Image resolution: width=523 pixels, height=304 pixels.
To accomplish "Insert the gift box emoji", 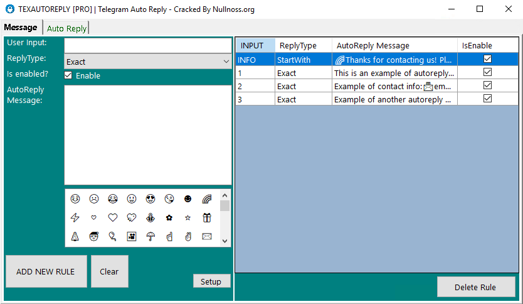I will 207,218.
